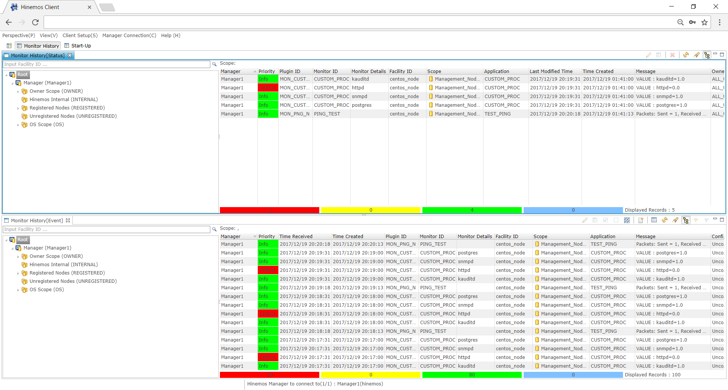Select Unregistered Nodes (UNREGISTERED) in the Event tree
728x390 pixels.
pyautogui.click(x=73, y=281)
